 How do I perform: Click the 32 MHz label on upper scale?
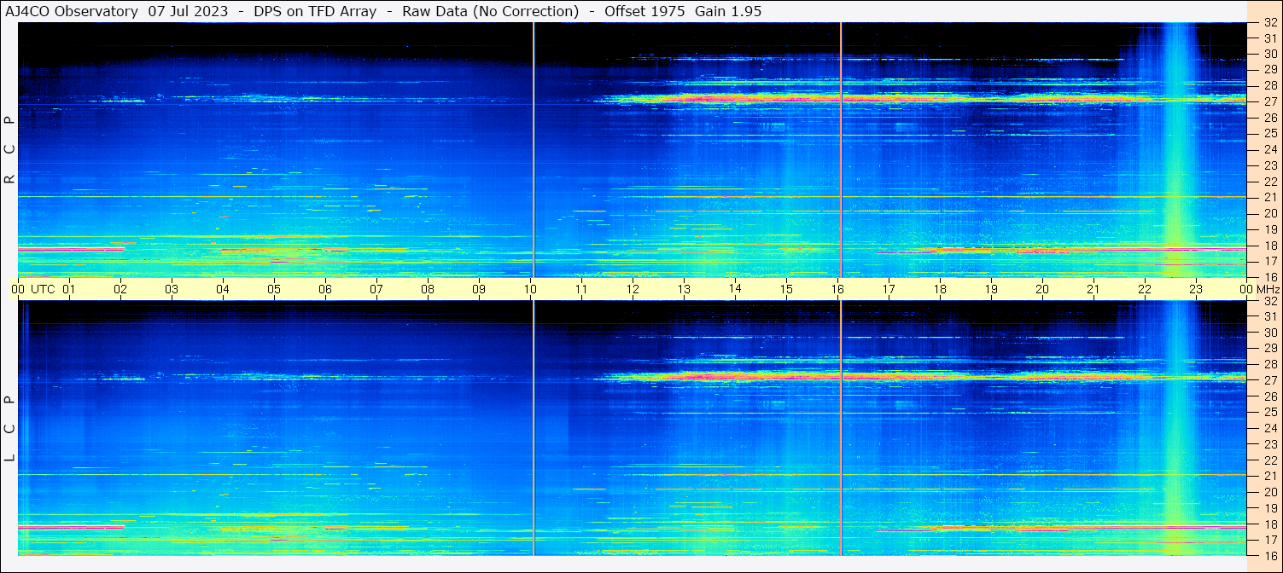pyautogui.click(x=1270, y=23)
